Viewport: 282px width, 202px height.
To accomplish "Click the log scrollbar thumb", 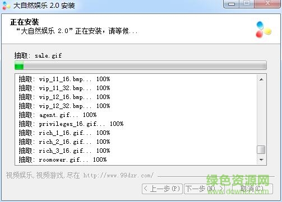I will pyautogui.click(x=261, y=149).
